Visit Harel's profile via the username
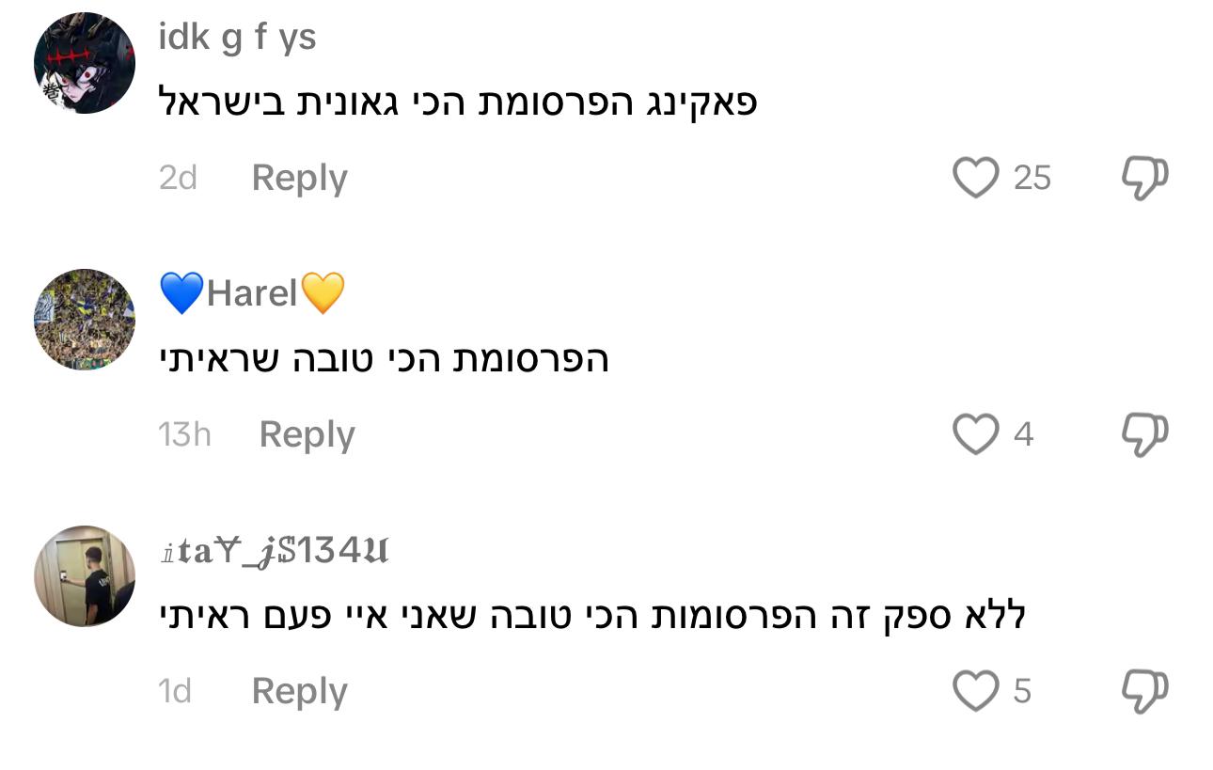This screenshot has height=770, width=1213. (x=252, y=293)
